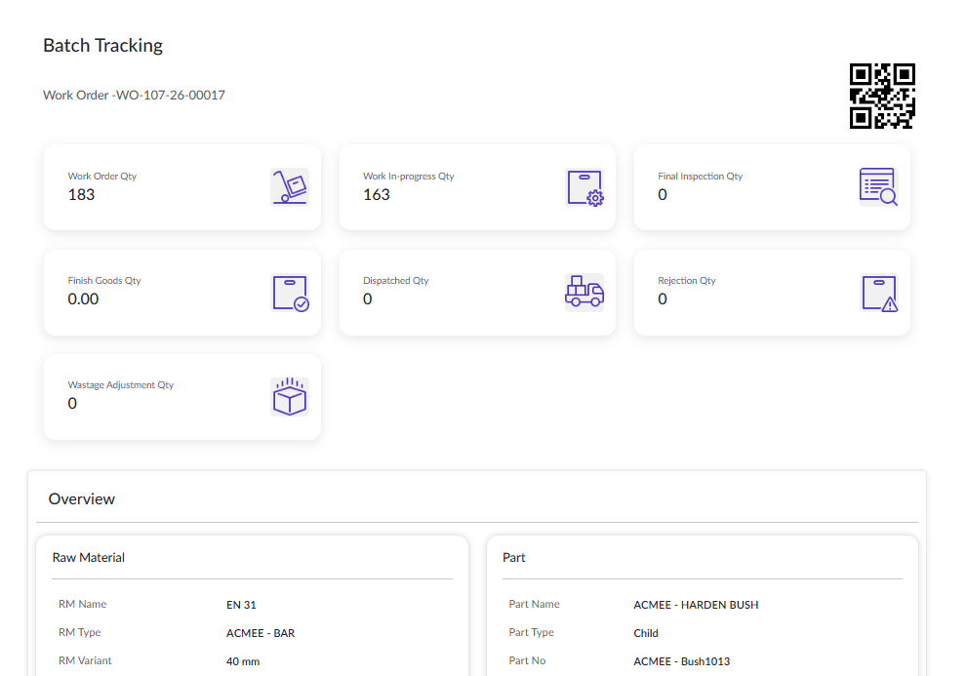The image size is (966, 676).
Task: Click the Raw Material panel heading
Action: [x=89, y=557]
